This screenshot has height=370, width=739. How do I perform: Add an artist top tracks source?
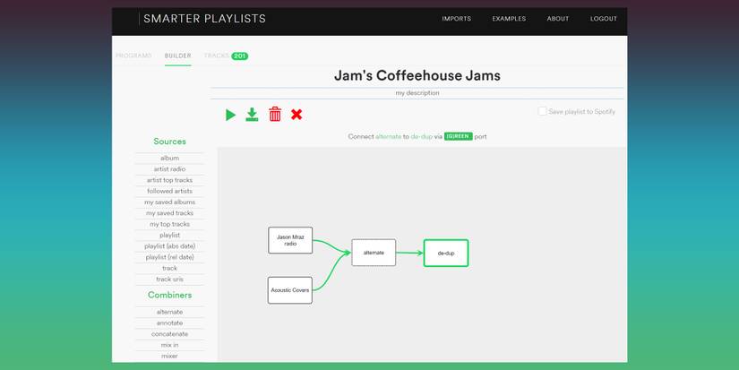point(169,180)
